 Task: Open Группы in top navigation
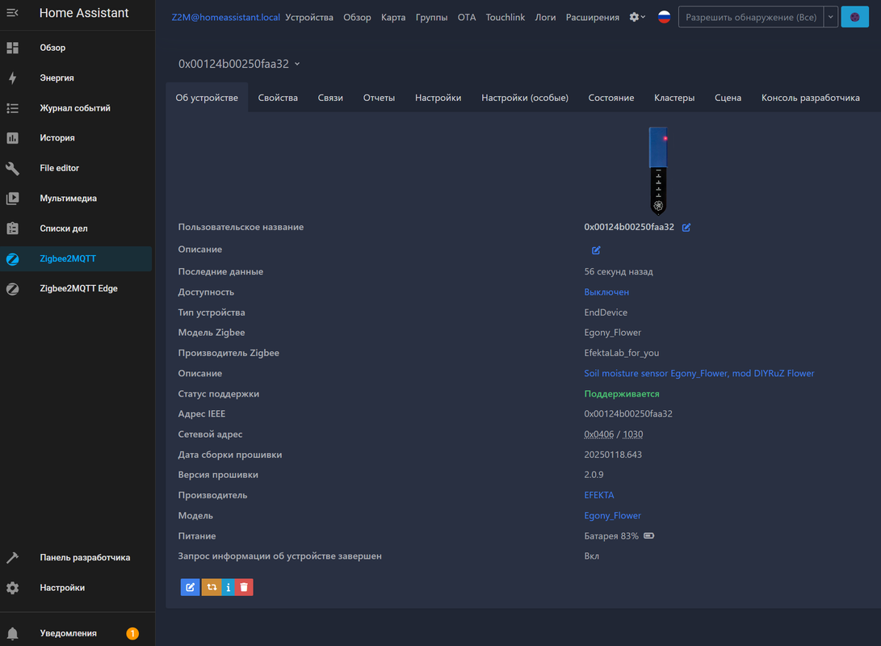coord(431,18)
